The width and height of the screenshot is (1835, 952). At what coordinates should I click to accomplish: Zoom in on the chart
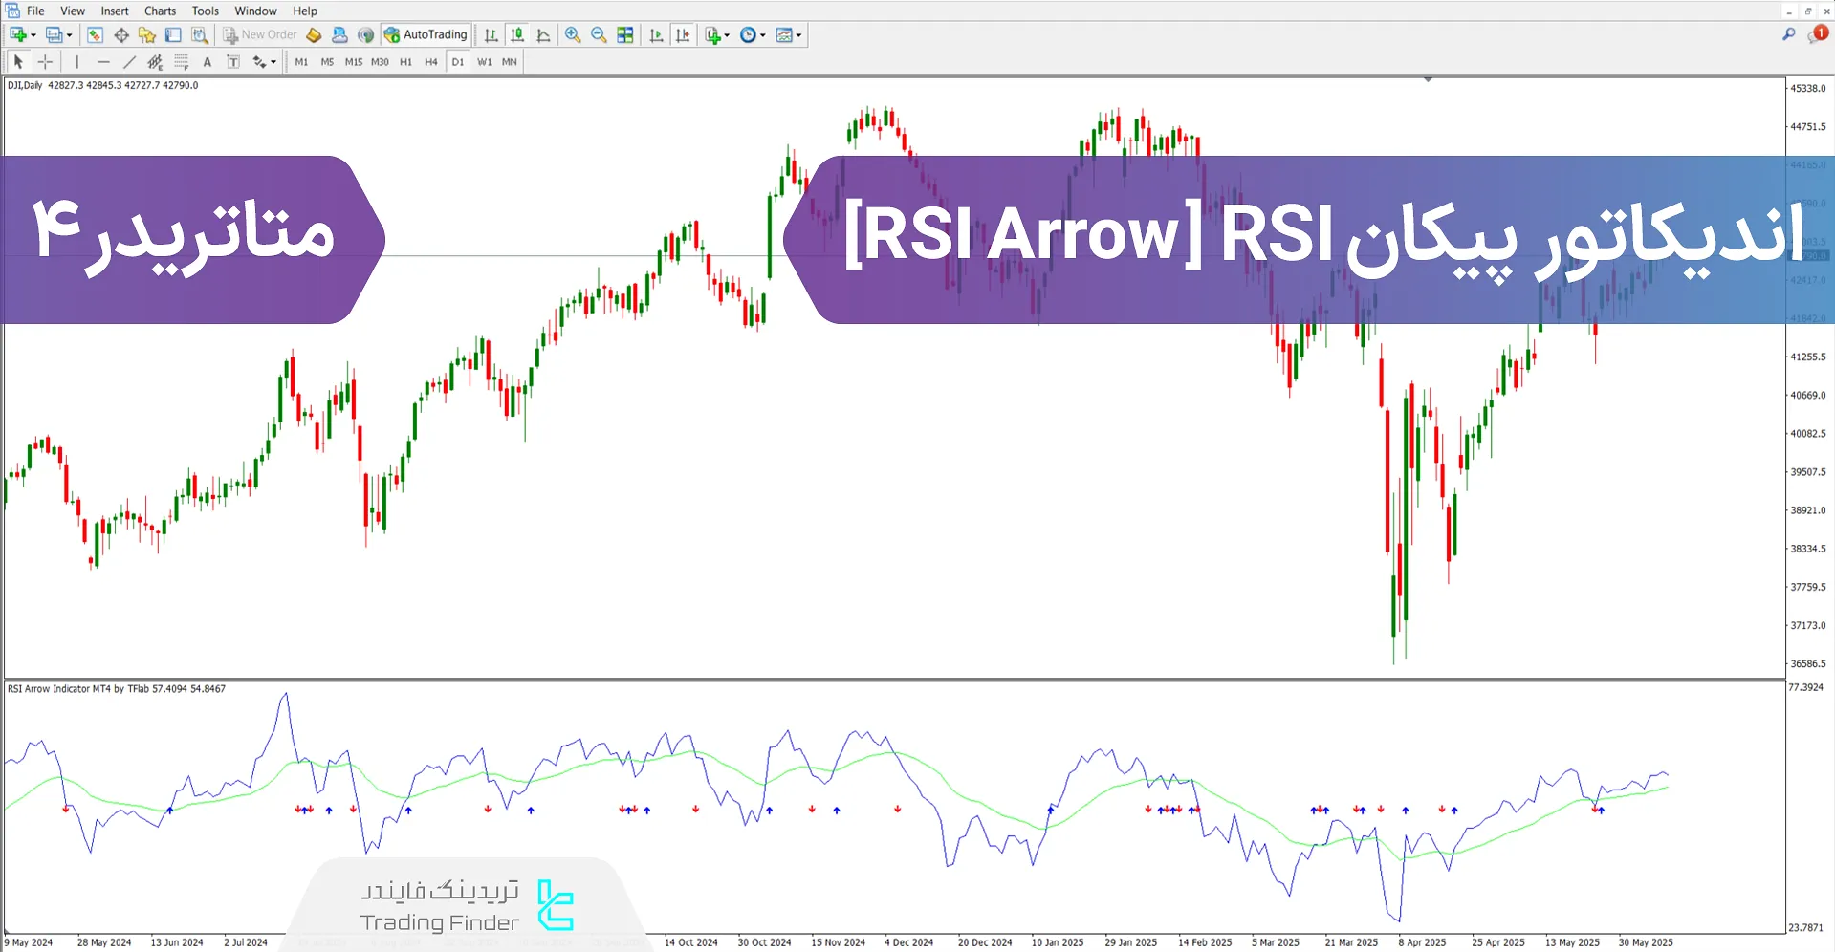(x=573, y=34)
